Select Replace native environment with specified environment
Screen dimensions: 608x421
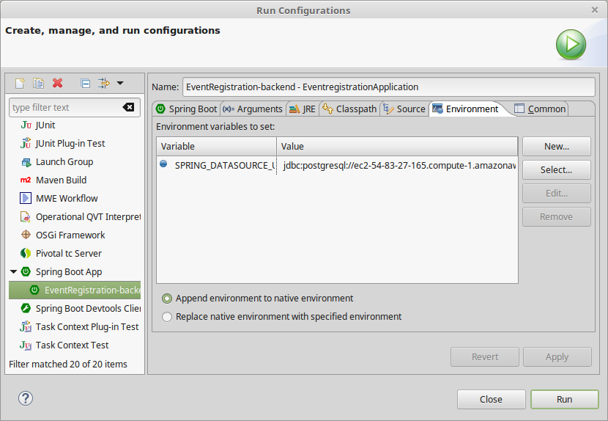(x=168, y=317)
